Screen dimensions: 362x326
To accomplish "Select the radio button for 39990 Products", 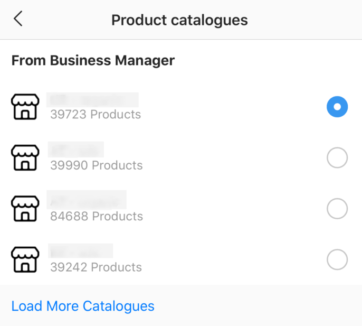I will [x=337, y=157].
